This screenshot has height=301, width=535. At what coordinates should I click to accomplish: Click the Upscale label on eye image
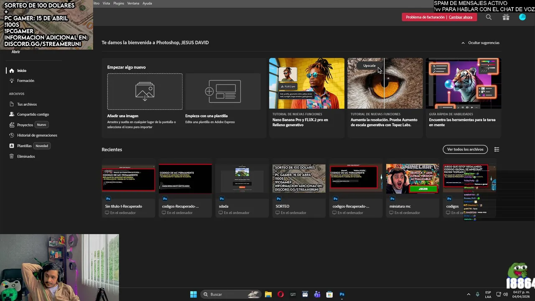pos(369,66)
